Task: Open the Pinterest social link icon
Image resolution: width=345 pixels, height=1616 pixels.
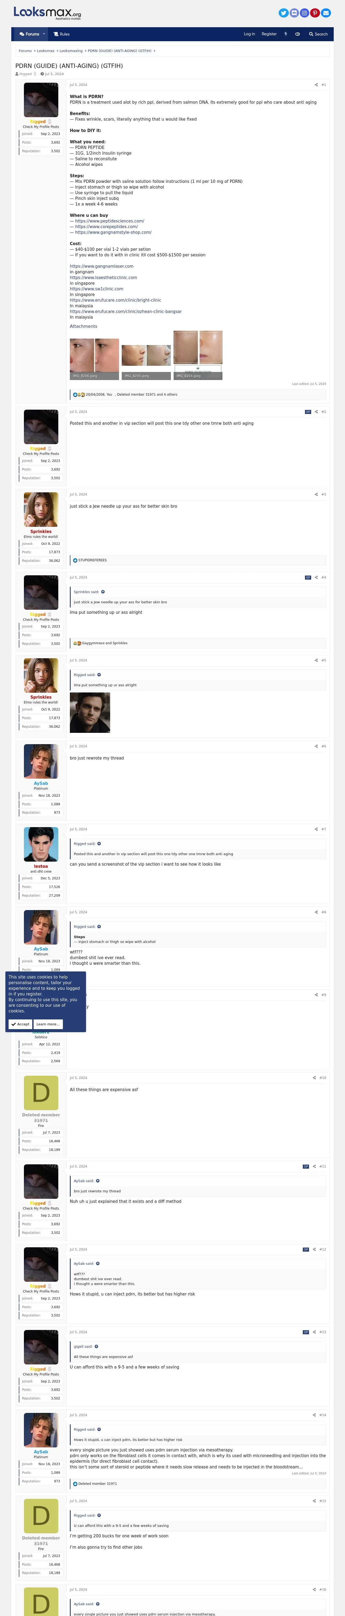Action: pyautogui.click(x=315, y=13)
